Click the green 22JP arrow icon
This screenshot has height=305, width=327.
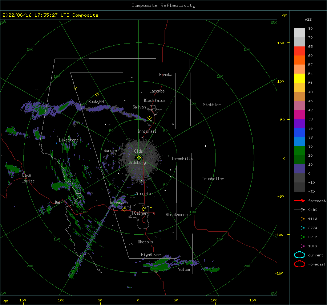pyautogui.click(x=299, y=237)
